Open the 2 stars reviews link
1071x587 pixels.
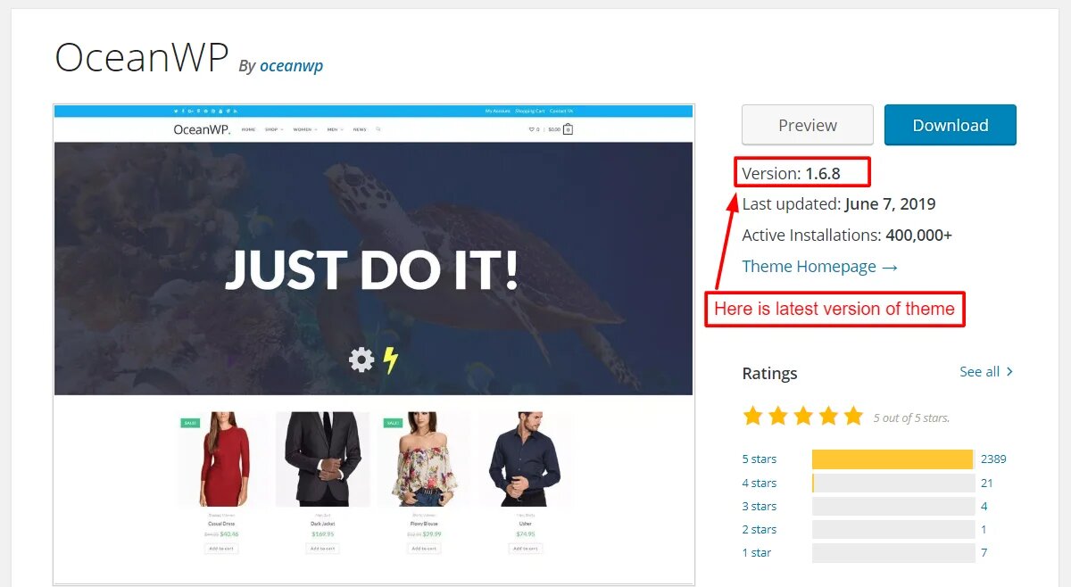[760, 529]
